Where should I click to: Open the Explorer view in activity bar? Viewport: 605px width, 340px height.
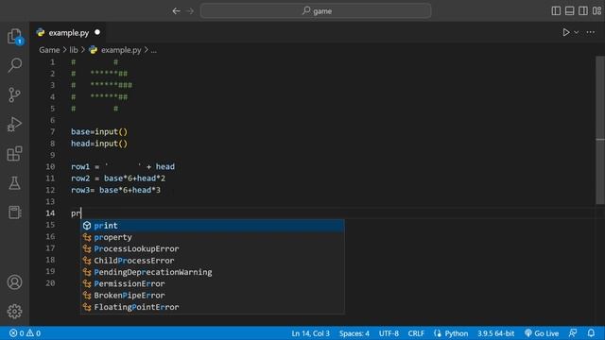(x=15, y=36)
